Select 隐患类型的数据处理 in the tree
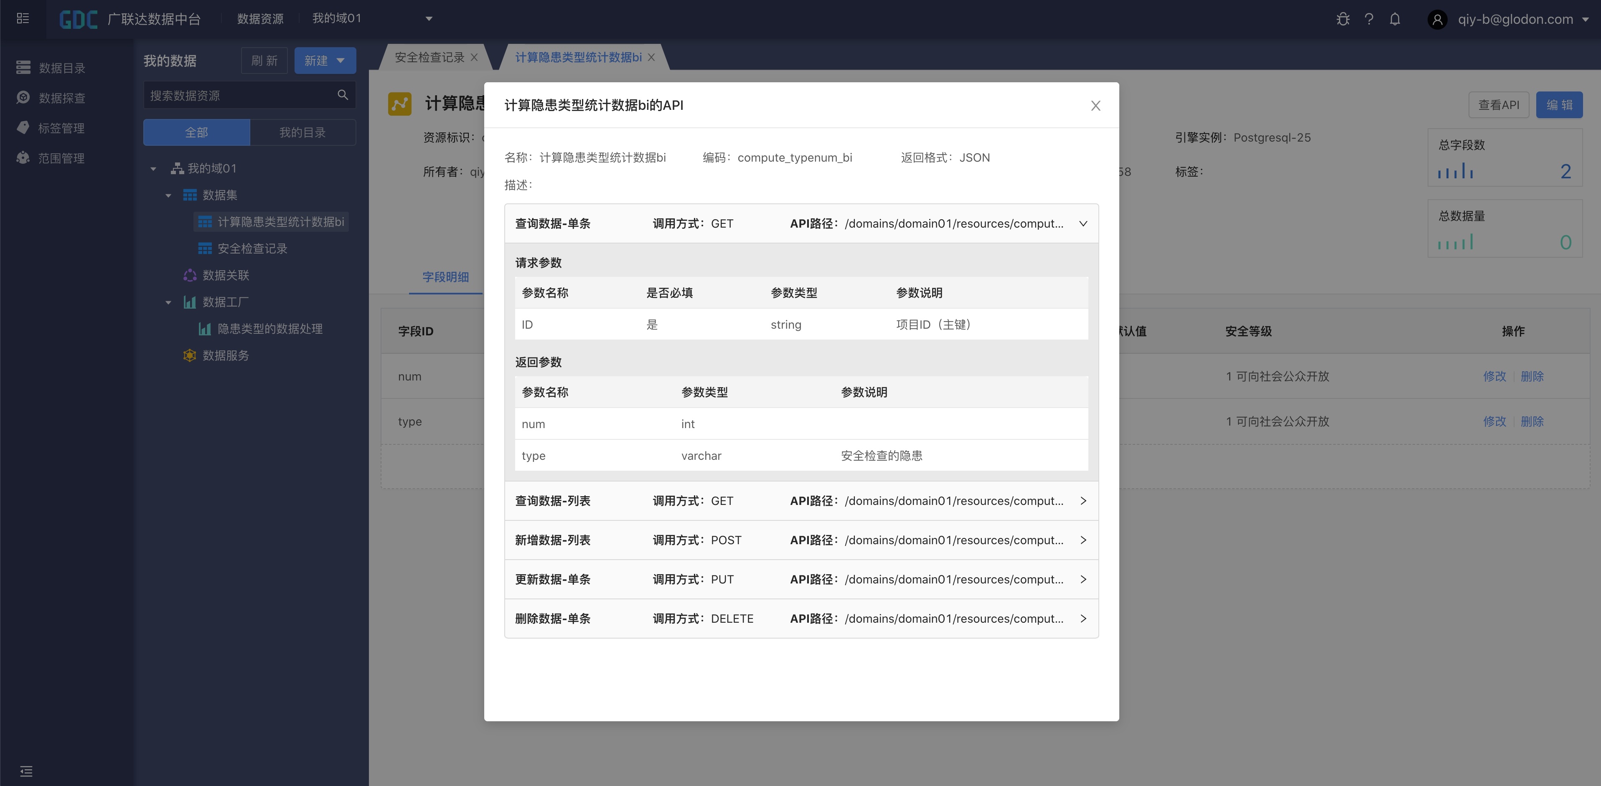This screenshot has height=786, width=1601. click(x=270, y=329)
